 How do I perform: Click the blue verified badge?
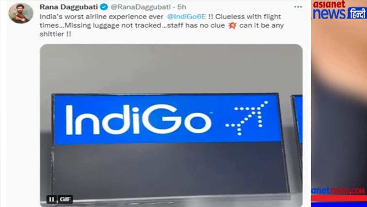tap(104, 7)
